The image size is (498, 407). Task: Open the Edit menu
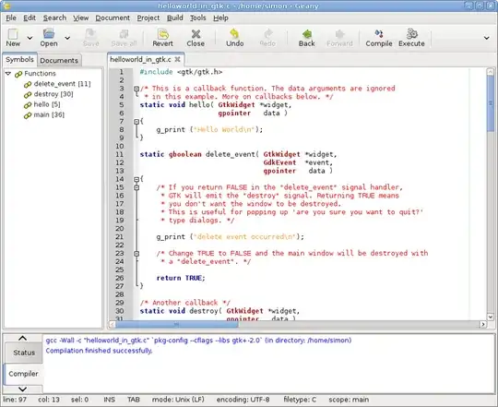tap(30, 18)
